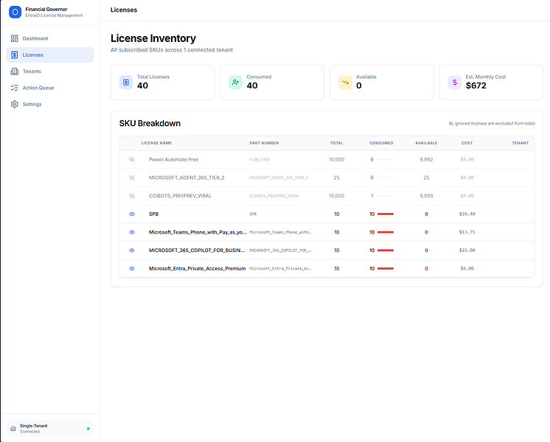This screenshot has width=550, height=442.
Task: Click the Financial Governor shield logo
Action: pos(15,12)
